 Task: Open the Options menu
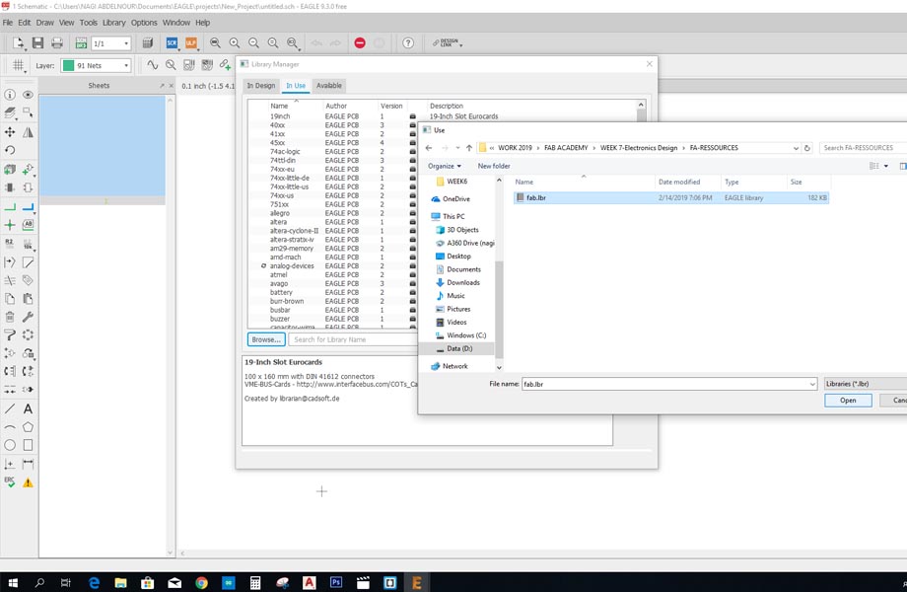pyautogui.click(x=144, y=23)
